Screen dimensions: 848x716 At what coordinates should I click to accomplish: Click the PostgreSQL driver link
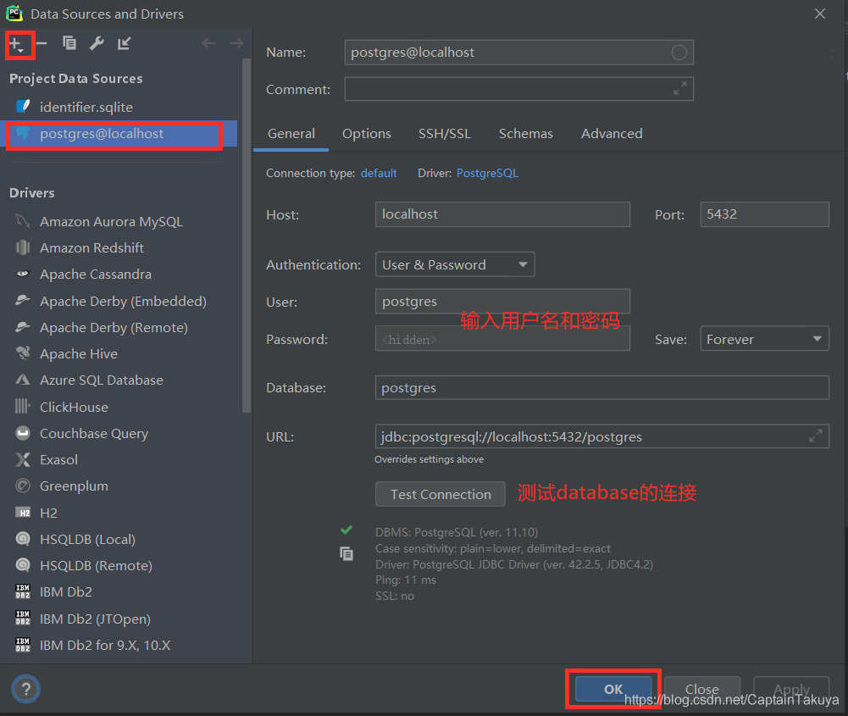coord(487,173)
